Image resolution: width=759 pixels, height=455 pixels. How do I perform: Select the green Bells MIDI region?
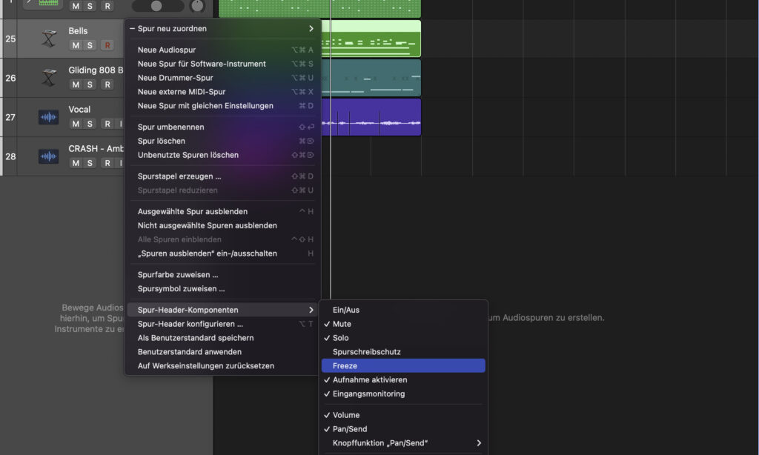click(x=371, y=39)
